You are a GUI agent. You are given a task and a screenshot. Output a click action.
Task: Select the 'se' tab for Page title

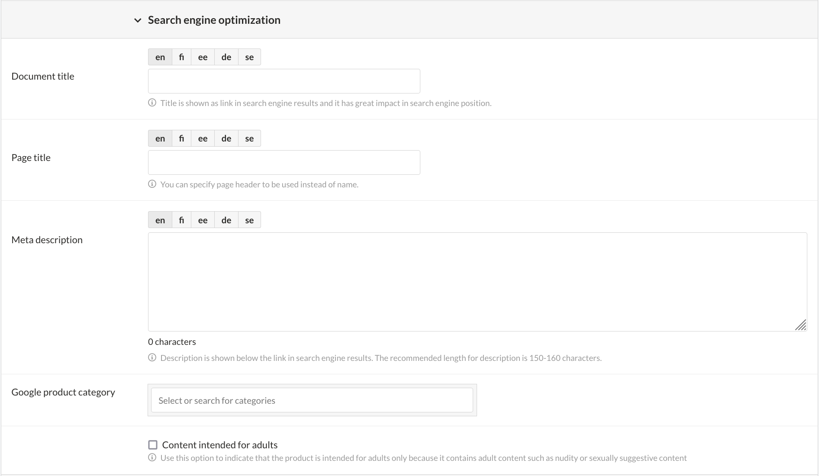249,138
